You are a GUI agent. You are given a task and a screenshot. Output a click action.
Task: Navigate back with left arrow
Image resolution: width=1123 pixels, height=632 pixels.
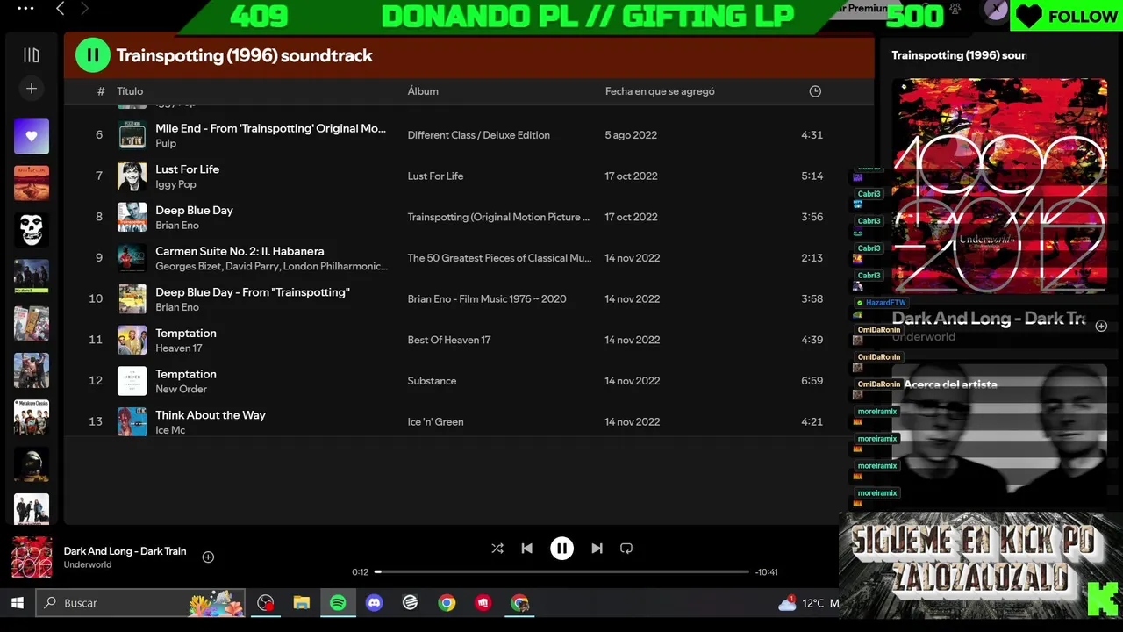point(60,9)
